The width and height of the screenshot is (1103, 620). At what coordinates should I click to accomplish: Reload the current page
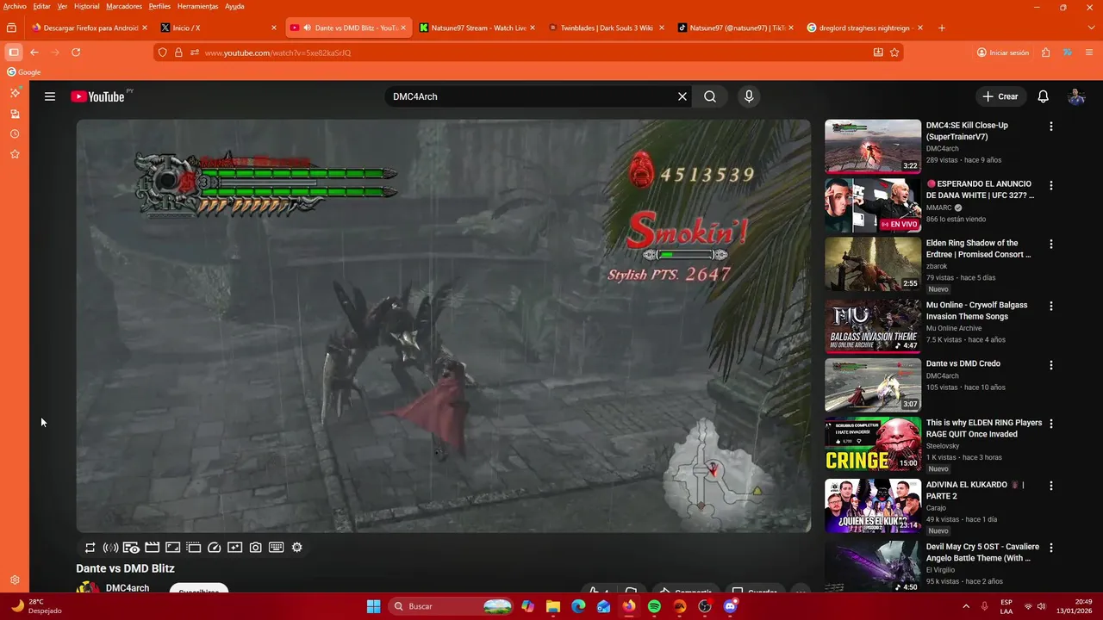tap(76, 53)
